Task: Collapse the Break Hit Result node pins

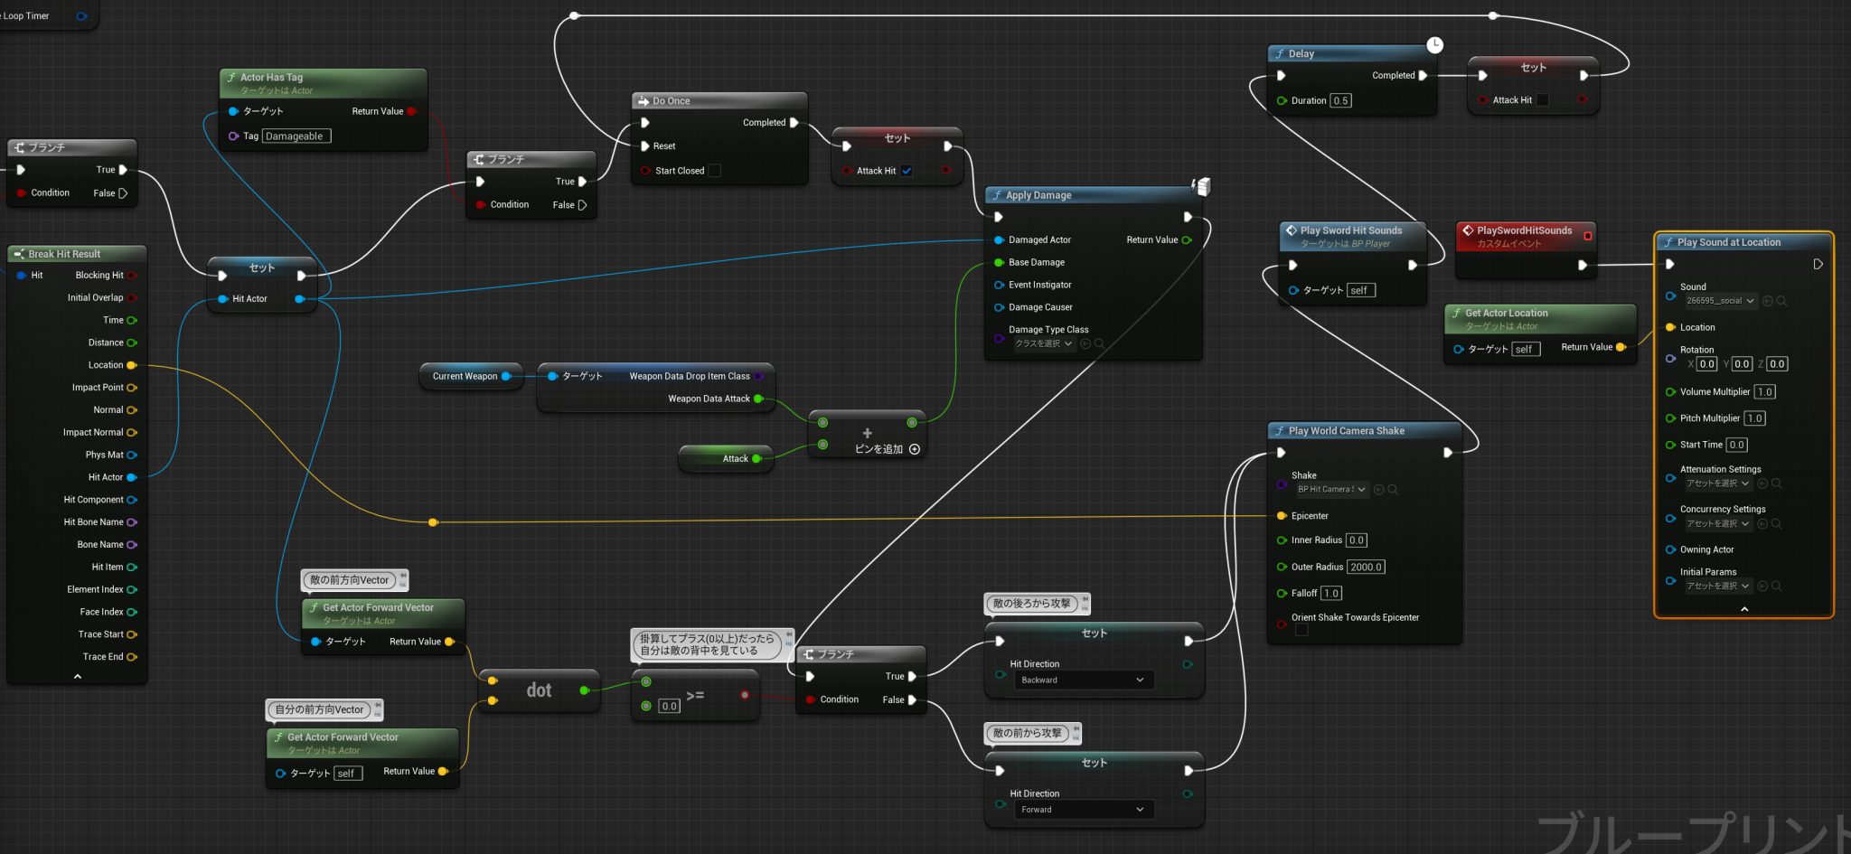Action: [x=78, y=676]
